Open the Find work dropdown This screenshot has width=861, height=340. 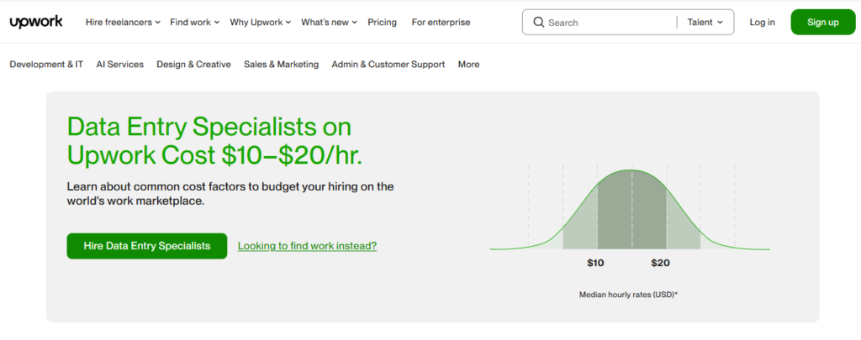(194, 23)
